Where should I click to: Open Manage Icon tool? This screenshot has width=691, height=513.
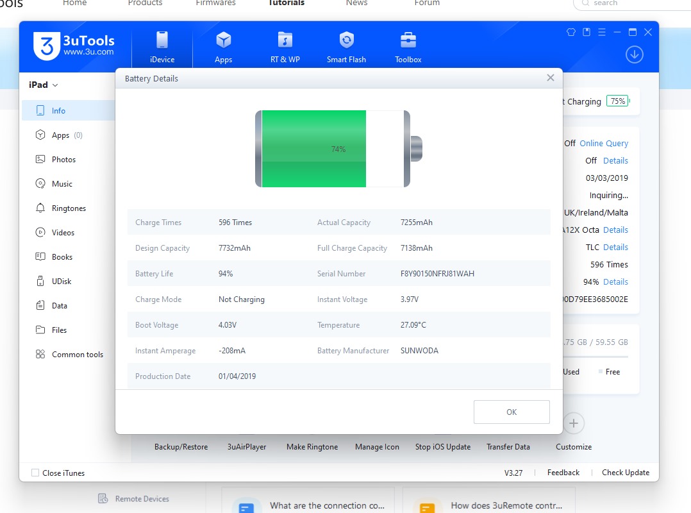point(377,447)
